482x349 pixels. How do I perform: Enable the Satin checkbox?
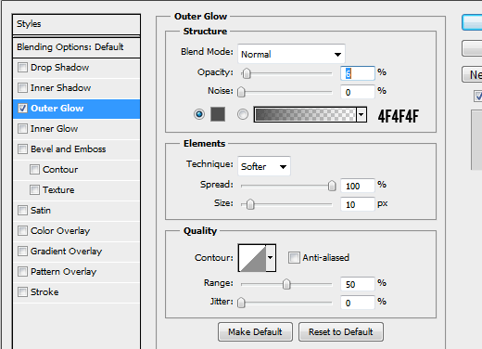[x=22, y=211]
